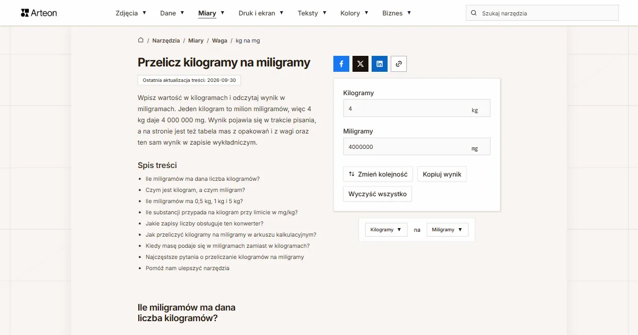
Task: Copy page link icon
Action: [399, 64]
